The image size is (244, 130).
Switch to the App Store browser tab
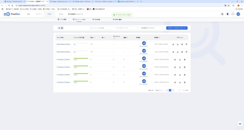pyautogui.click(x=128, y=1)
